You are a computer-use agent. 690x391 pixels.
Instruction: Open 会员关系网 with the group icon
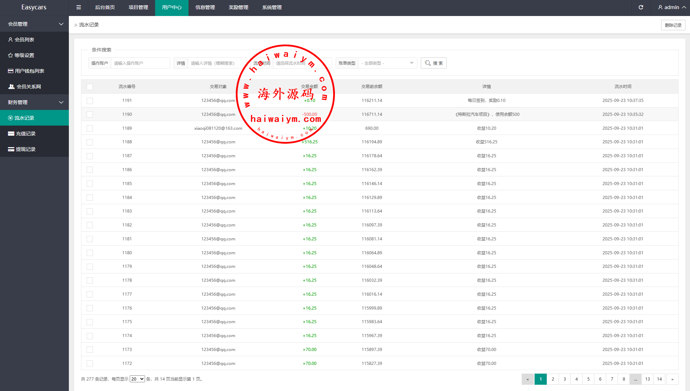(x=29, y=87)
